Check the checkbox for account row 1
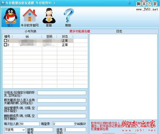The image size is (160, 134). [5, 41]
